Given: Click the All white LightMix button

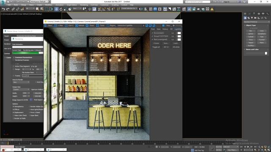Looking at the screenshot, I should 176,47.
